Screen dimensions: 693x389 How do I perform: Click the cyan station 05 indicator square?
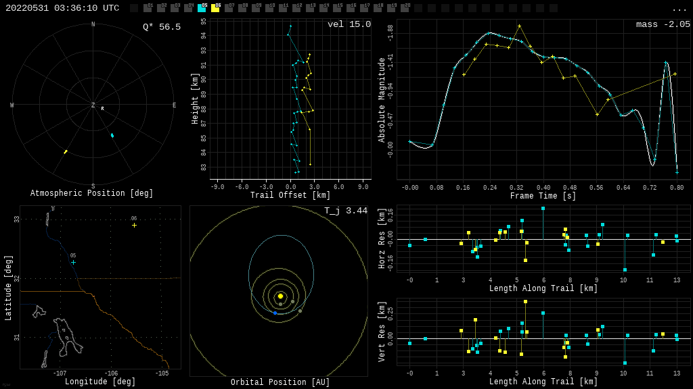202,8
